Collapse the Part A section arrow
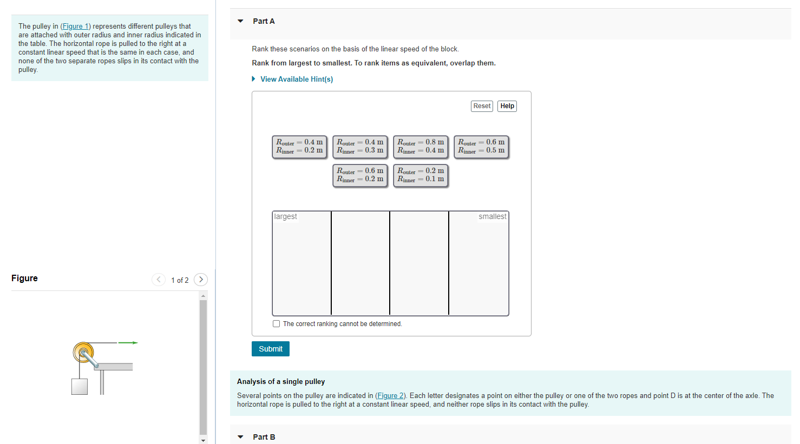The image size is (800, 444). click(x=240, y=21)
